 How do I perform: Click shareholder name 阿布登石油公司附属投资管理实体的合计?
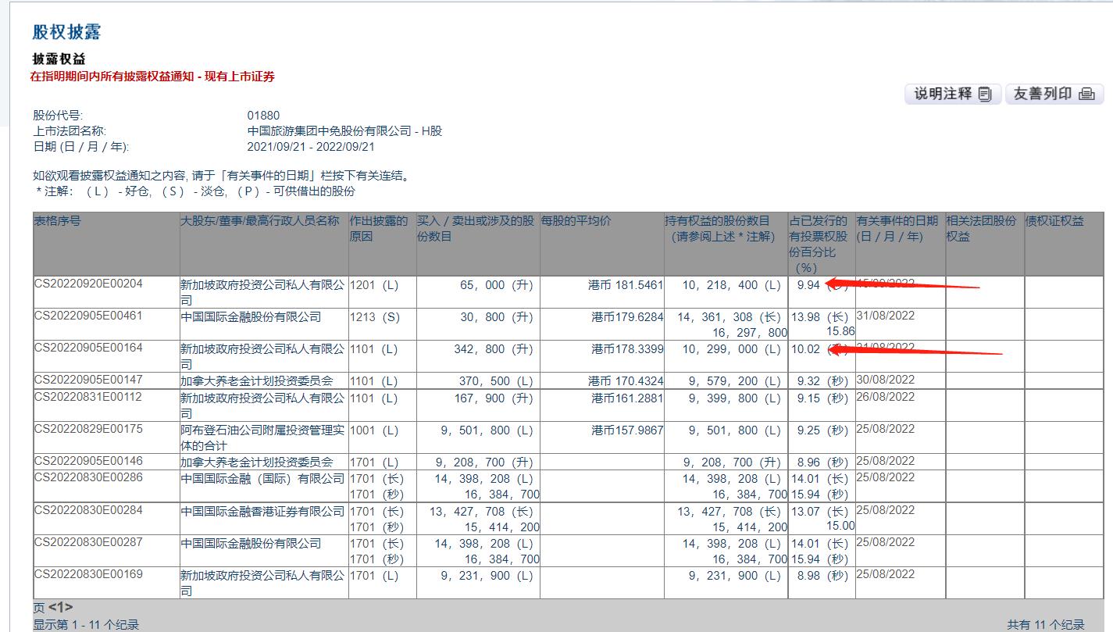(x=262, y=437)
